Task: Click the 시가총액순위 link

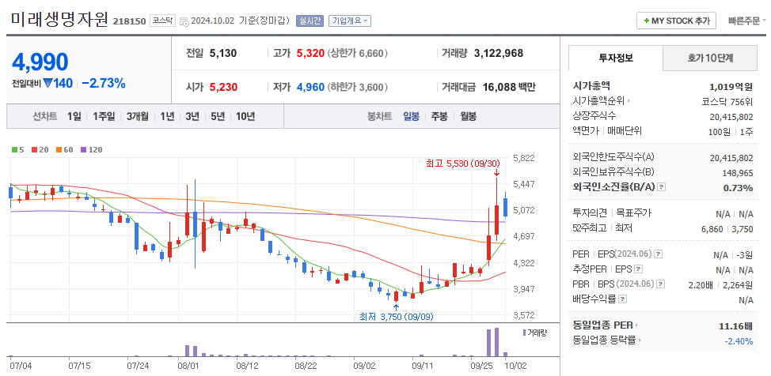Action: tap(598, 101)
